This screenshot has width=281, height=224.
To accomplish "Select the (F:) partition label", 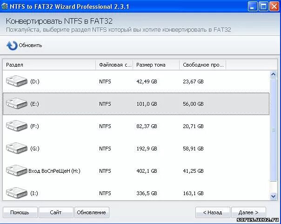I will pos(34,126).
